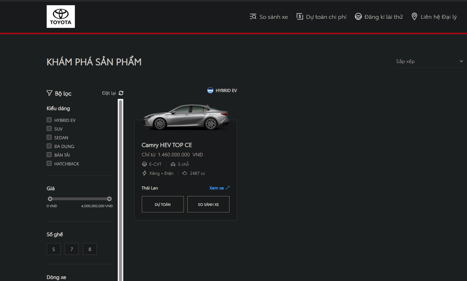This screenshot has height=281, width=467.
Task: Click the cost estimate dollar icon
Action: tap(300, 16)
